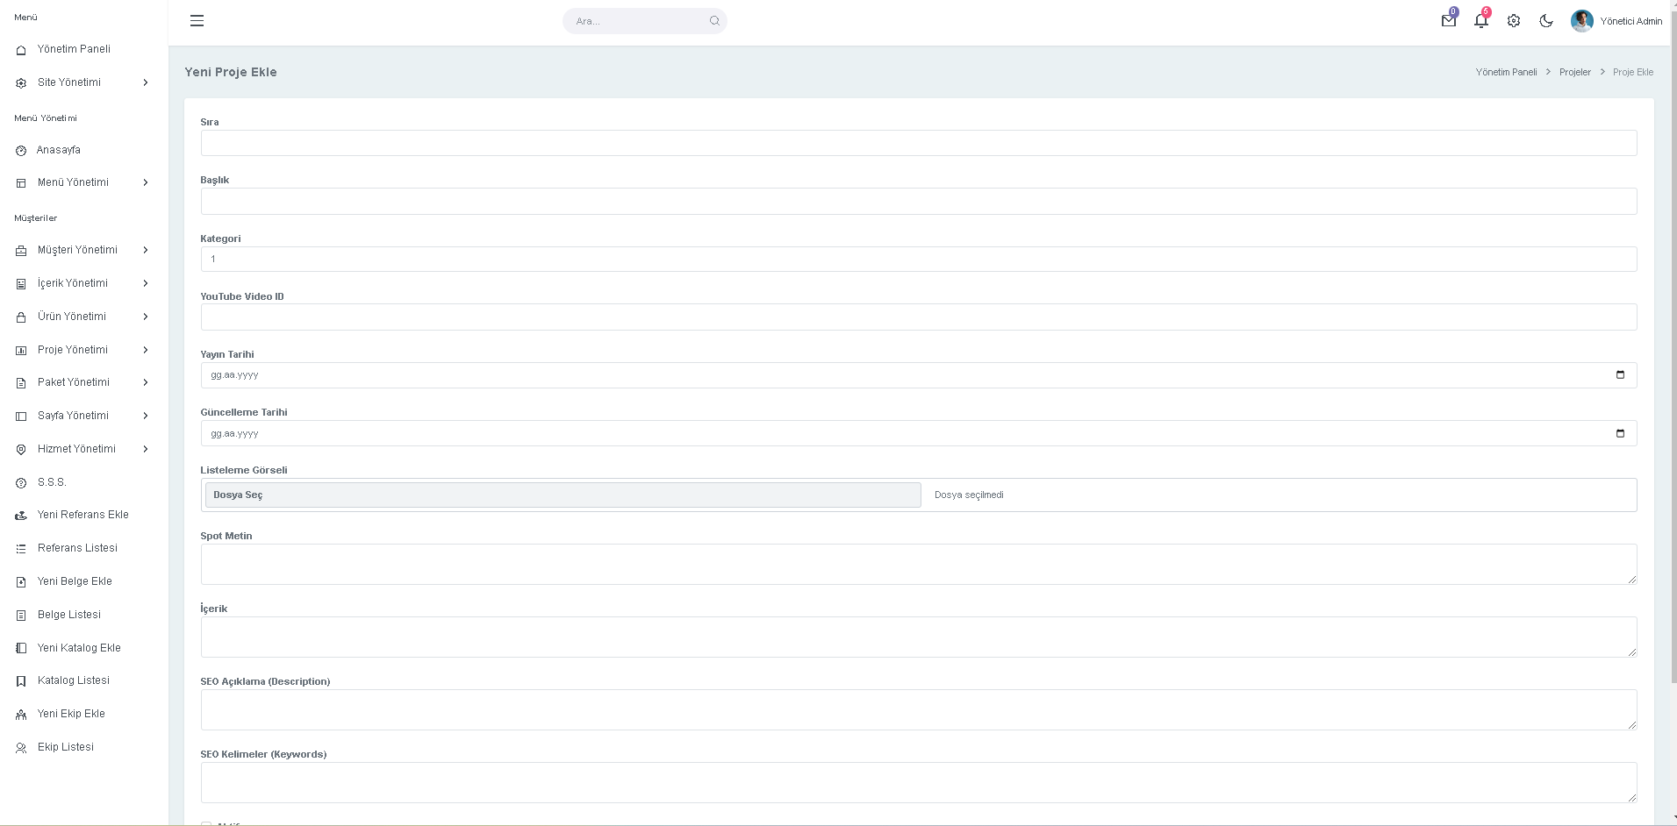Click the Paket Yönetimi file icon

point(21,383)
